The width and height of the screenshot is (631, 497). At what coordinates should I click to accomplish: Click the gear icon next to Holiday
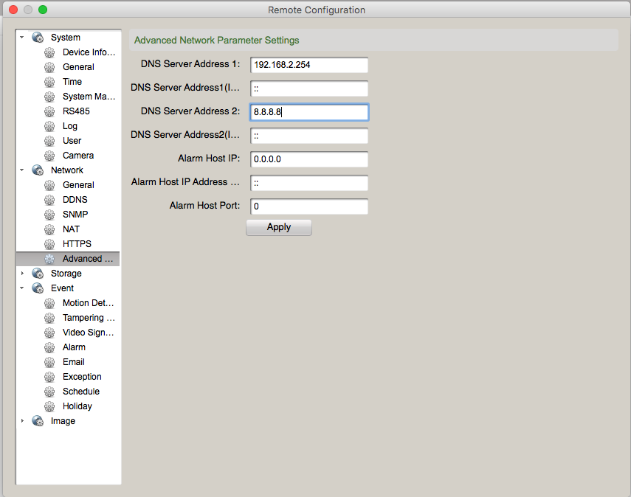tap(49, 406)
